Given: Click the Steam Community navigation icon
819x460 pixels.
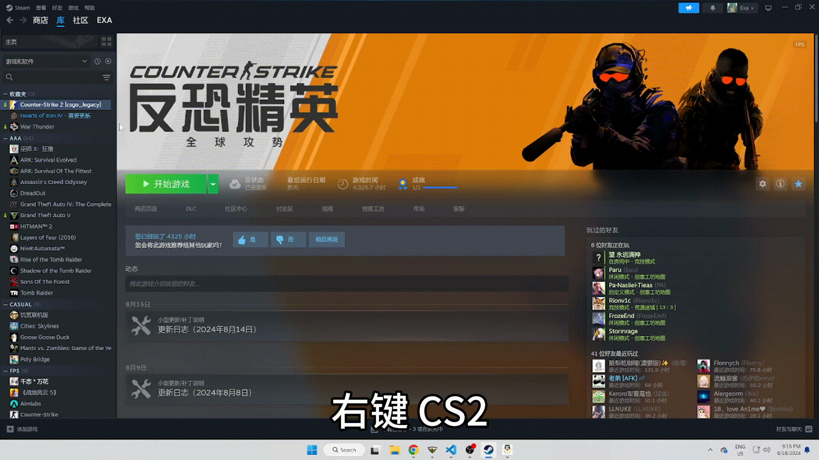Looking at the screenshot, I should tap(81, 20).
